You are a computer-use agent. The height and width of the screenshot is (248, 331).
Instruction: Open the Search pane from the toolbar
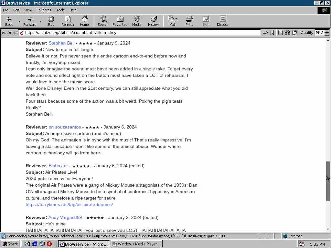coord(103,21)
